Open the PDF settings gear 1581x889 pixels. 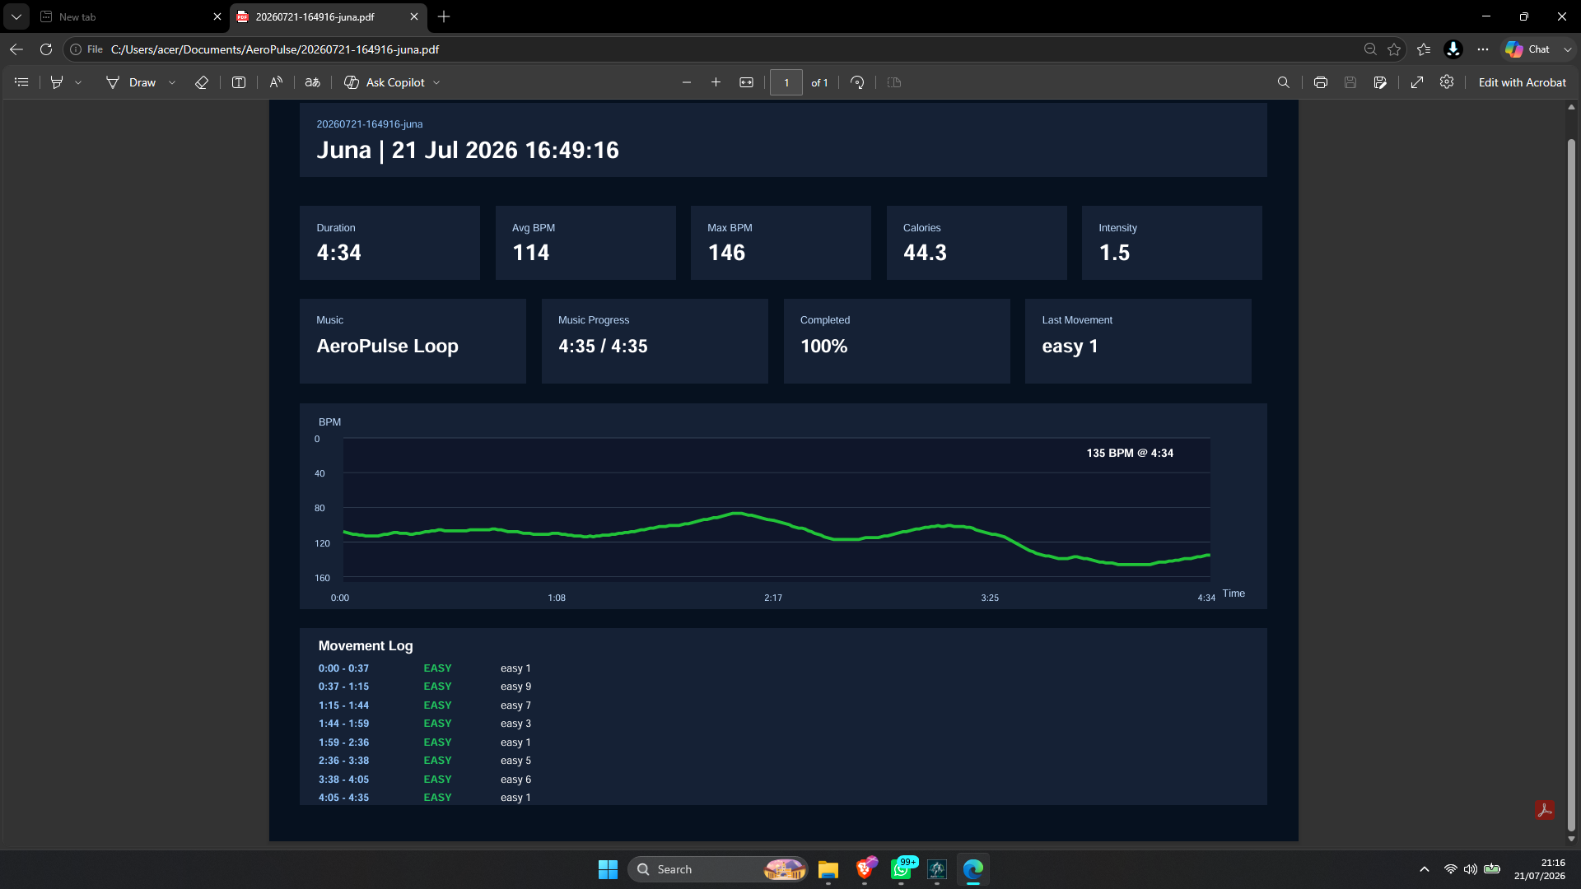click(x=1447, y=82)
